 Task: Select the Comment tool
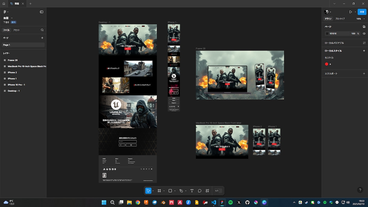coord(200,191)
